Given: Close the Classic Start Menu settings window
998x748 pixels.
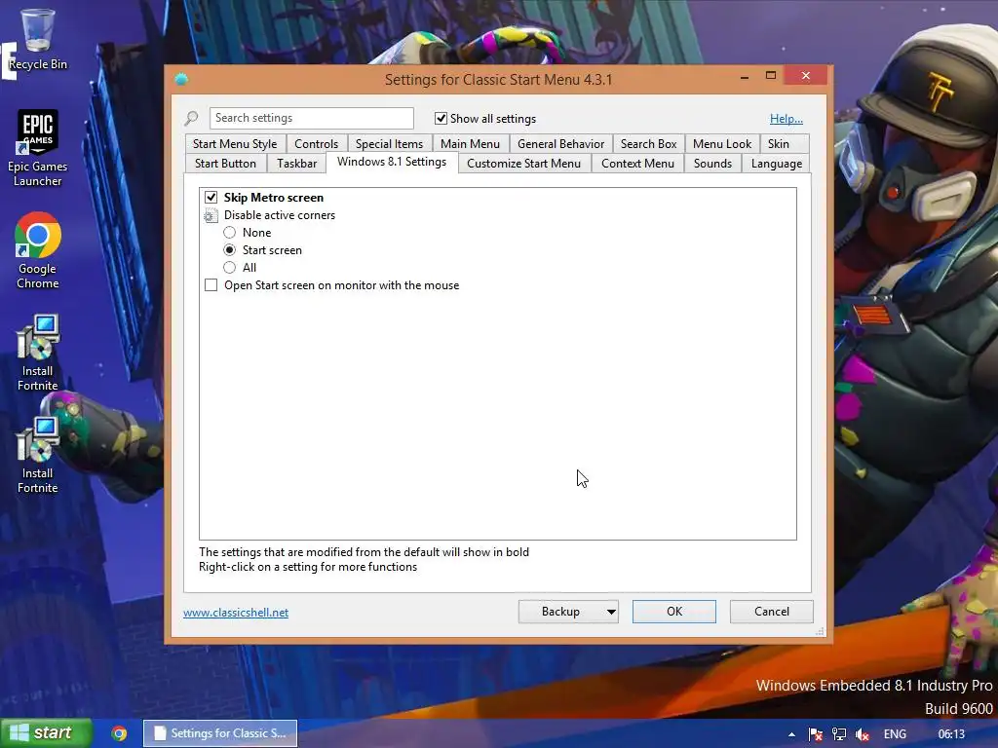Looking at the screenshot, I should coord(806,76).
